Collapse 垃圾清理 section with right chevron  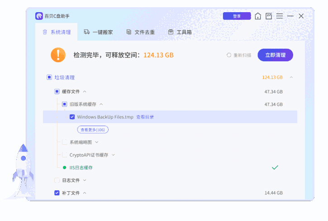point(291,78)
